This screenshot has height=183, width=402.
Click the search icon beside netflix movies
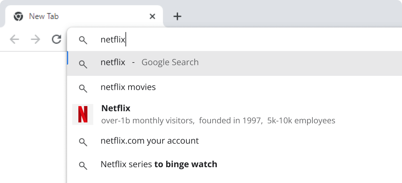pyautogui.click(x=83, y=88)
